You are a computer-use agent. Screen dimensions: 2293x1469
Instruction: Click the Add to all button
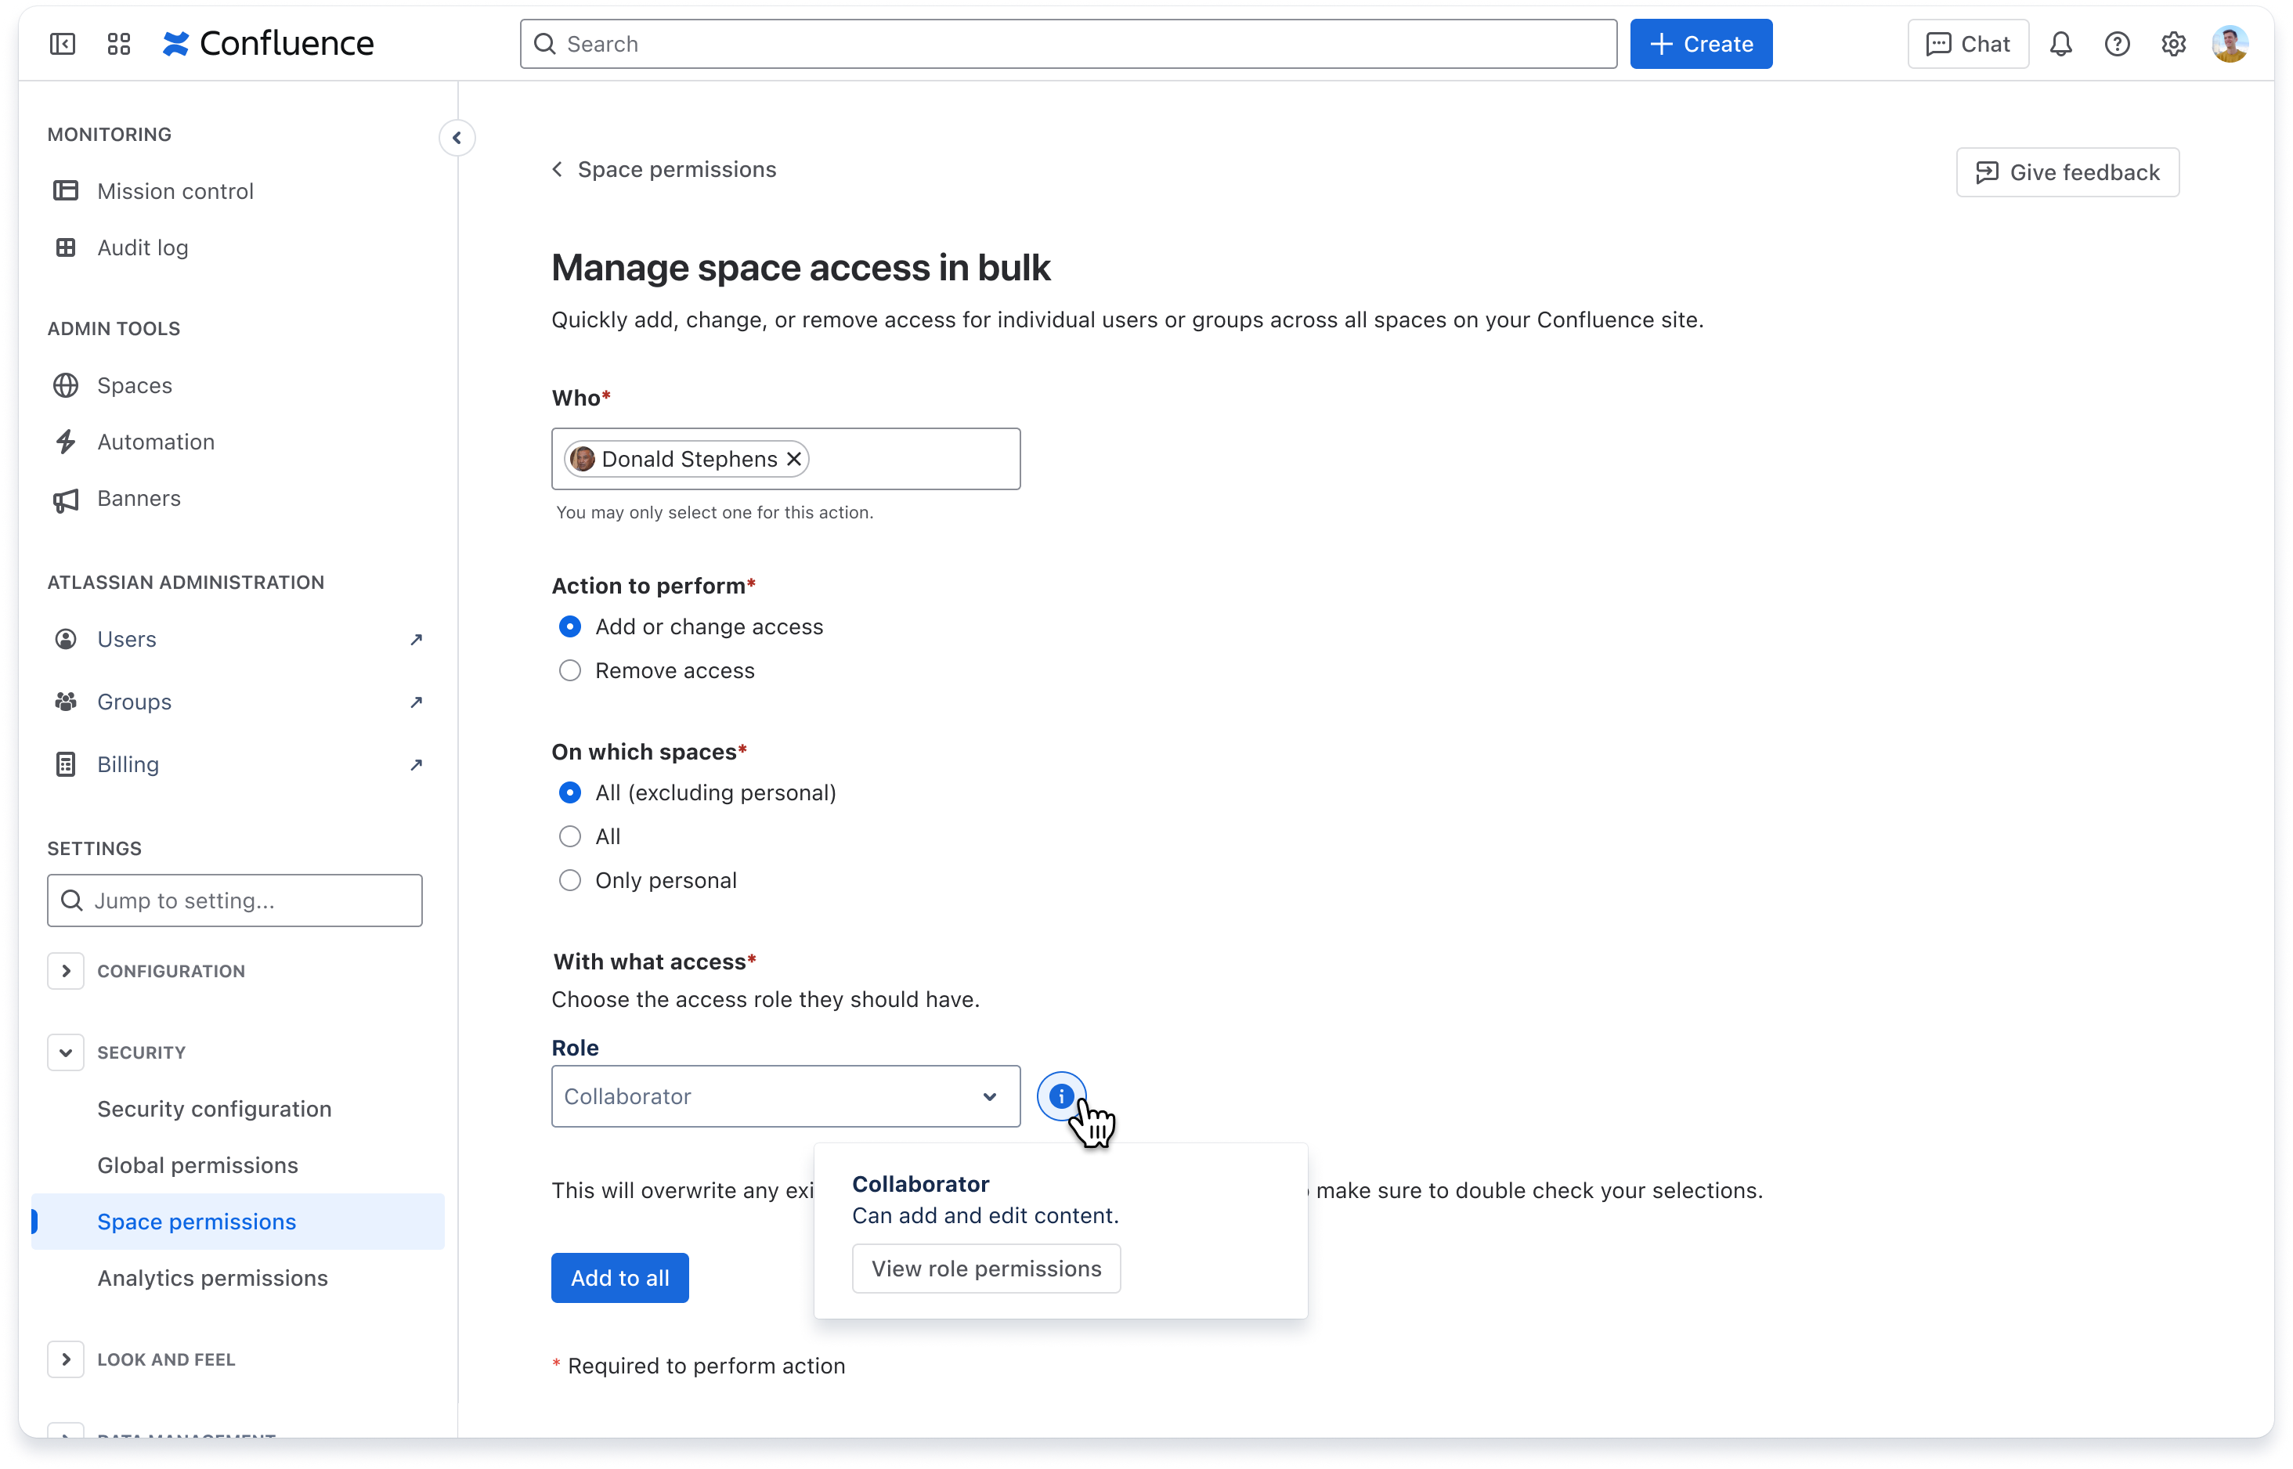(619, 1277)
